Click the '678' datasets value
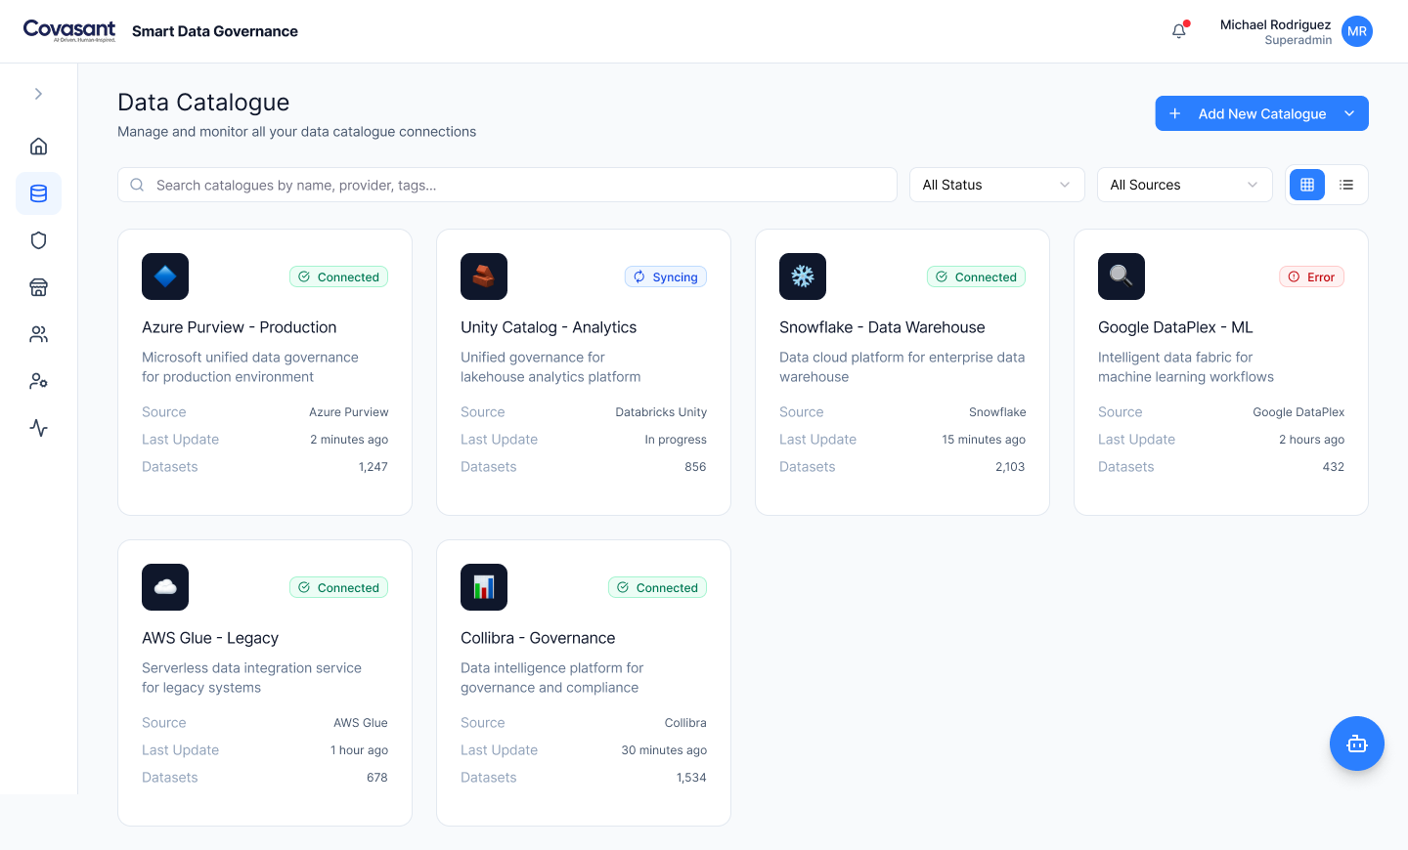This screenshot has height=850, width=1408. point(377,778)
